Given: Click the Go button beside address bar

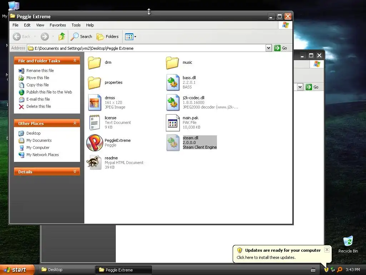Looking at the screenshot, I should coord(281,48).
